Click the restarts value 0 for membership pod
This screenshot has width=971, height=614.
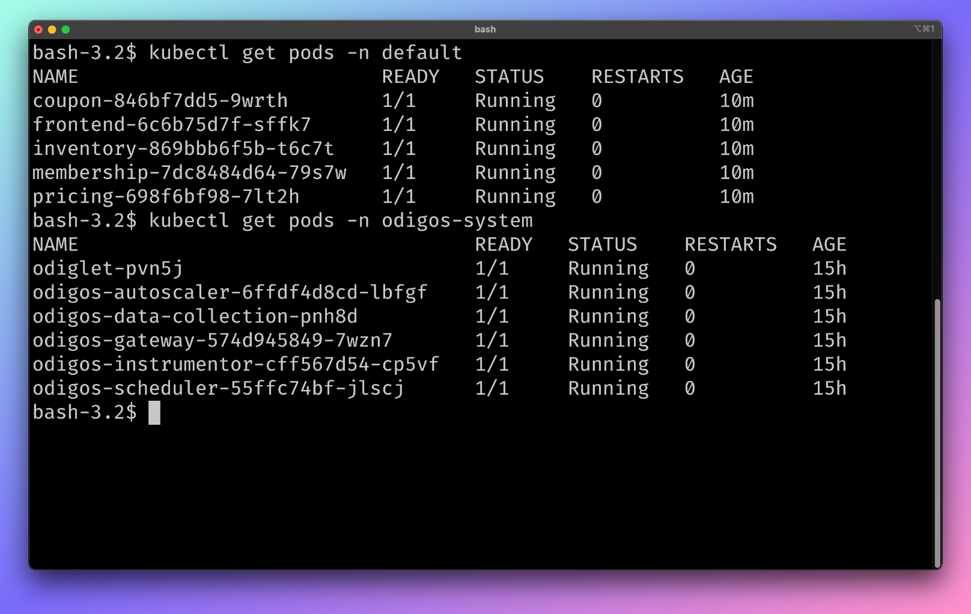pos(597,173)
